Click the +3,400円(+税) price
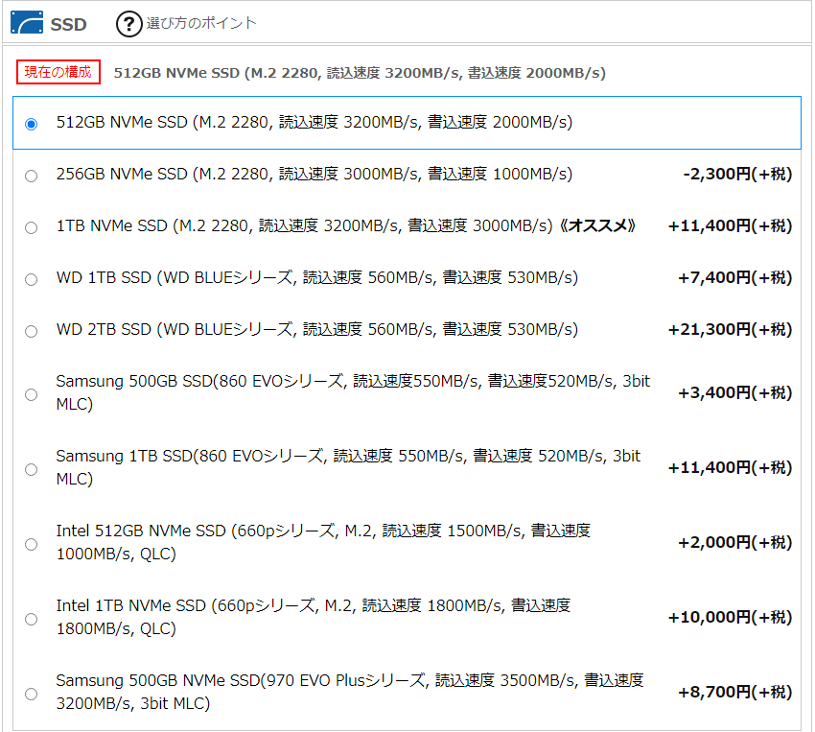Image resolution: width=815 pixels, height=732 pixels. [x=735, y=392]
